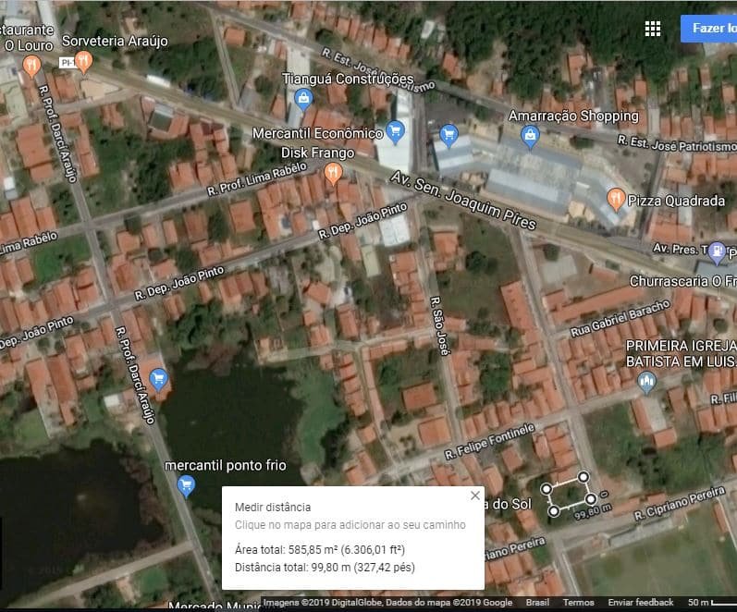Click the Enviar feedback link
The width and height of the screenshot is (737, 612).
tap(641, 603)
